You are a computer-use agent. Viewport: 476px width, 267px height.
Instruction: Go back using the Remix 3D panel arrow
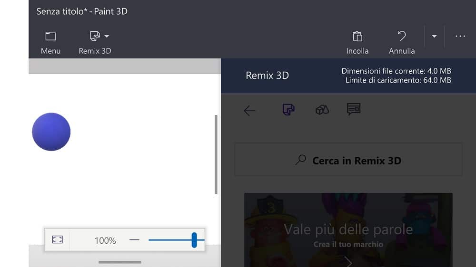click(249, 111)
